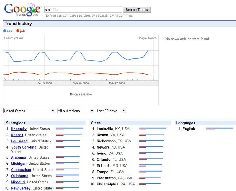
Task: Open the Missouri subregion link
Action: click(x=18, y=182)
